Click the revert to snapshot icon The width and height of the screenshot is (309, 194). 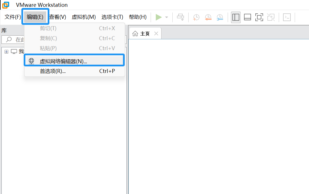click(208, 17)
